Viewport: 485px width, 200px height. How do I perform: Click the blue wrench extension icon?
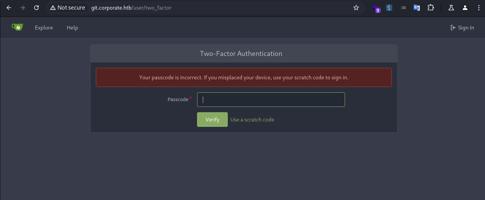click(389, 8)
